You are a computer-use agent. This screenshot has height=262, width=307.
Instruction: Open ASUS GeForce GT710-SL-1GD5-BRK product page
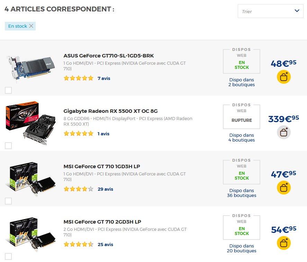109,56
